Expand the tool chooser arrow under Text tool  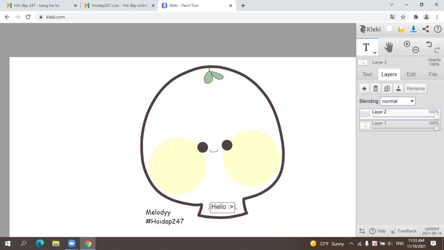click(375, 53)
